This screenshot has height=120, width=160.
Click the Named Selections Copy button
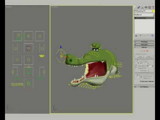coord(140,57)
